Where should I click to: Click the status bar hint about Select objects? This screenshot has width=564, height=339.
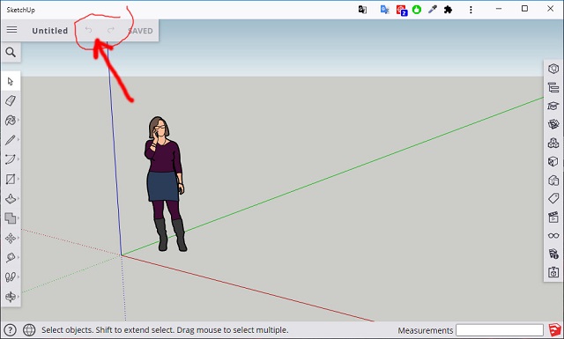(x=165, y=330)
